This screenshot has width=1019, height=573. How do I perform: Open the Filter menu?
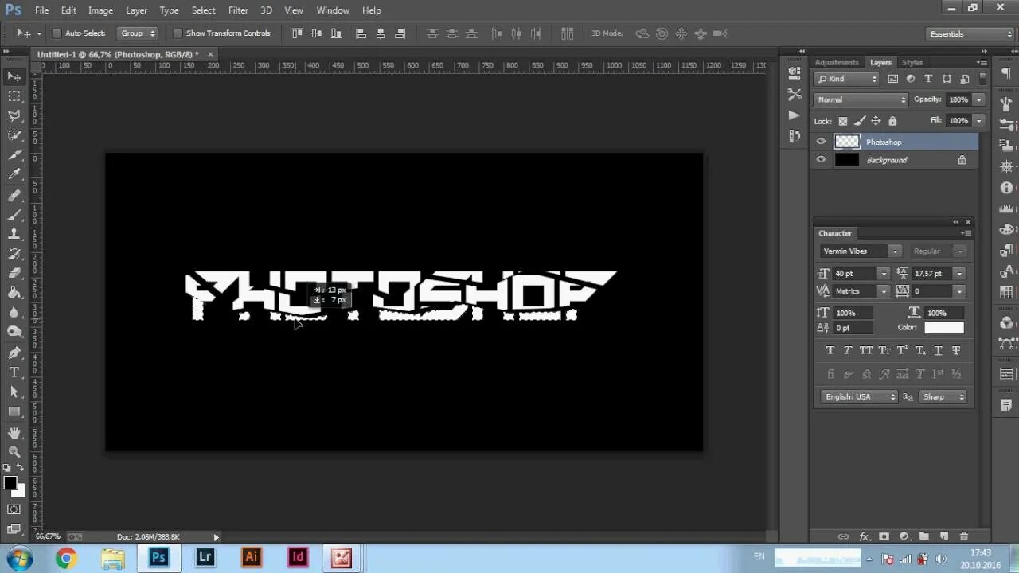(238, 10)
